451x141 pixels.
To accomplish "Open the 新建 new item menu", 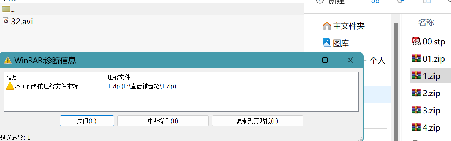I will click(x=330, y=2).
